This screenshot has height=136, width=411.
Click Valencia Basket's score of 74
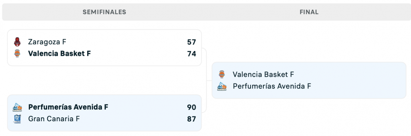tap(192, 54)
